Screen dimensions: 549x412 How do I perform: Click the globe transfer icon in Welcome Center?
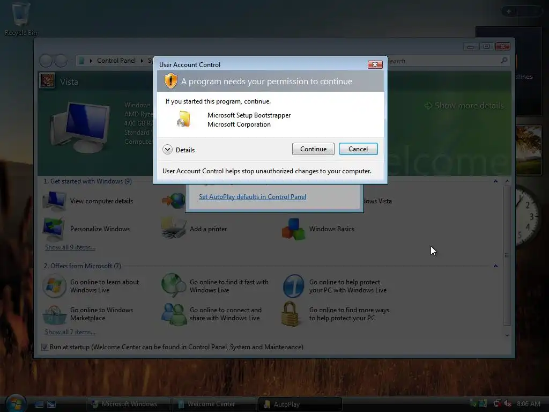174,201
